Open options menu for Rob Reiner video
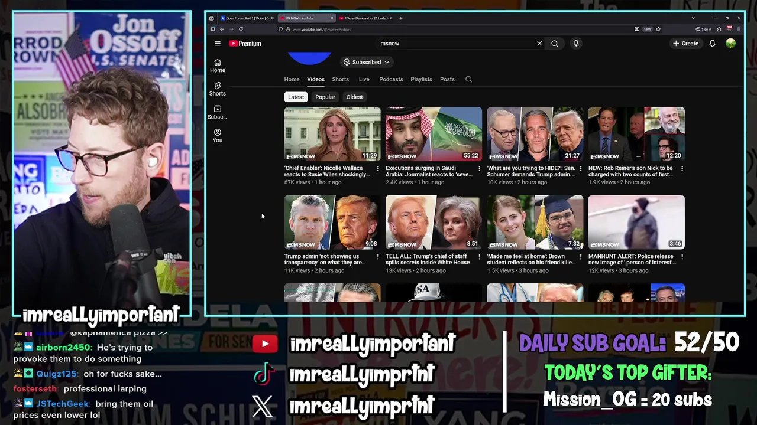The height and width of the screenshot is (425, 757). coord(682,169)
